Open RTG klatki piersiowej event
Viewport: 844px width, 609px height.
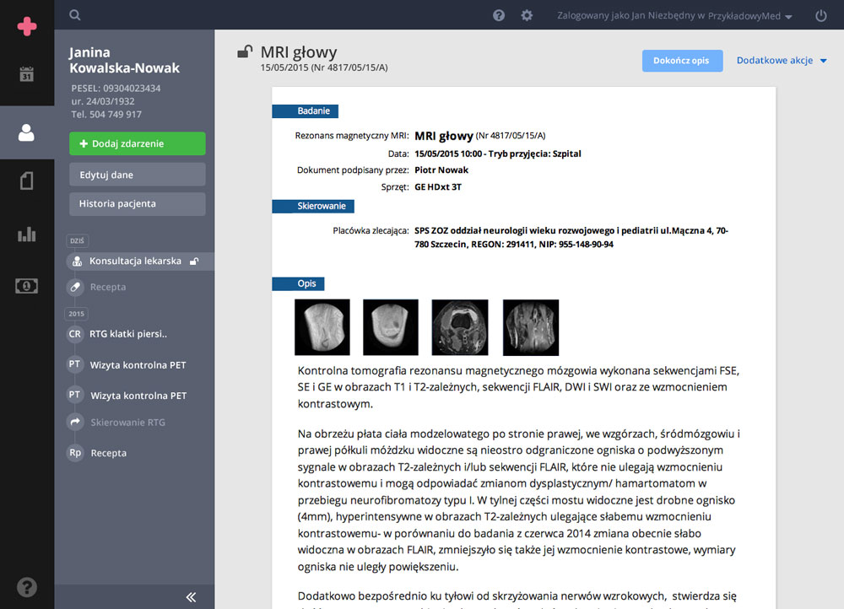click(x=128, y=334)
